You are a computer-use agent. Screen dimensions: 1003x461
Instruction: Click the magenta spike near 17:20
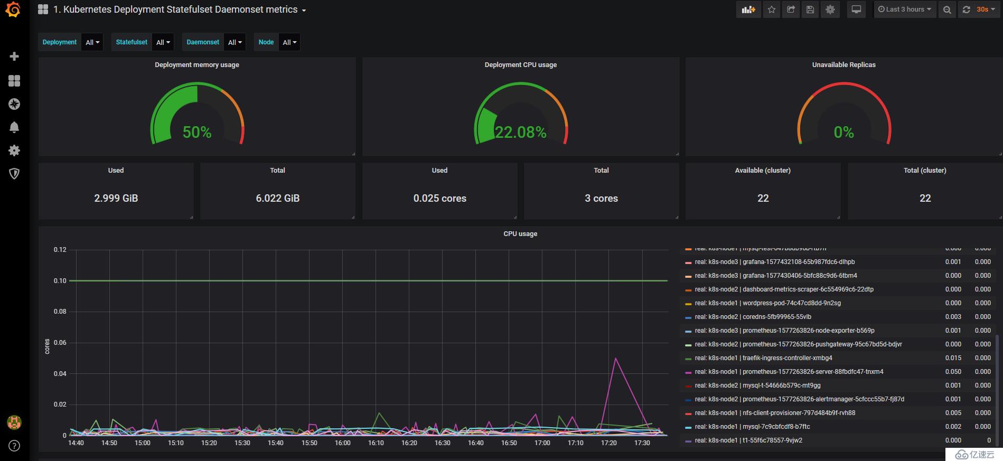616,359
